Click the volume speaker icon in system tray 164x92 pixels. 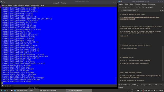pyautogui.click(x=154, y=90)
